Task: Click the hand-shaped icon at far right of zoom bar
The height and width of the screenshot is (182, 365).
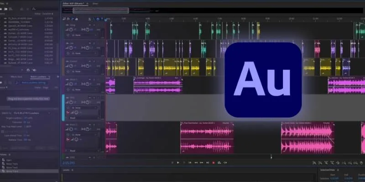Action: pos(361,163)
